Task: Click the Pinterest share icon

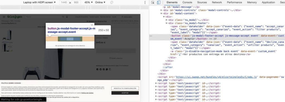Action: point(104,69)
